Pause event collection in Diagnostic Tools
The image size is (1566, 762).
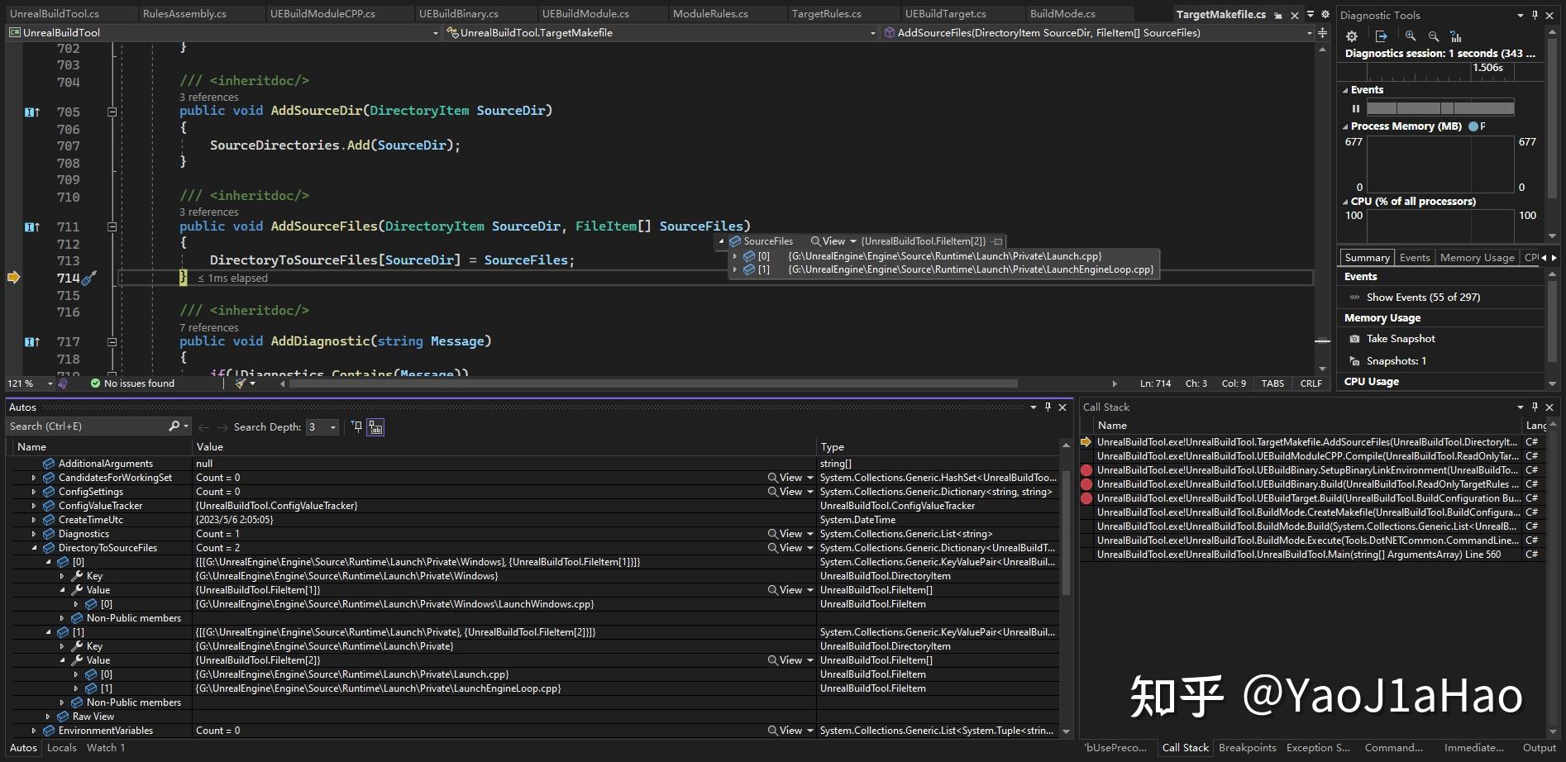1355,107
